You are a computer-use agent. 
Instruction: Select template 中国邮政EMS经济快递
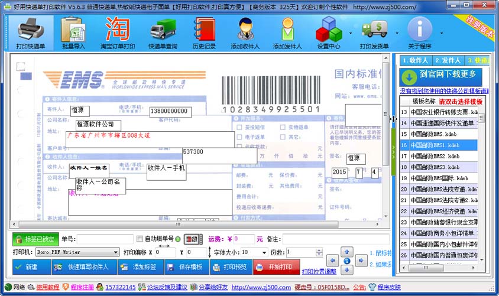(439, 211)
